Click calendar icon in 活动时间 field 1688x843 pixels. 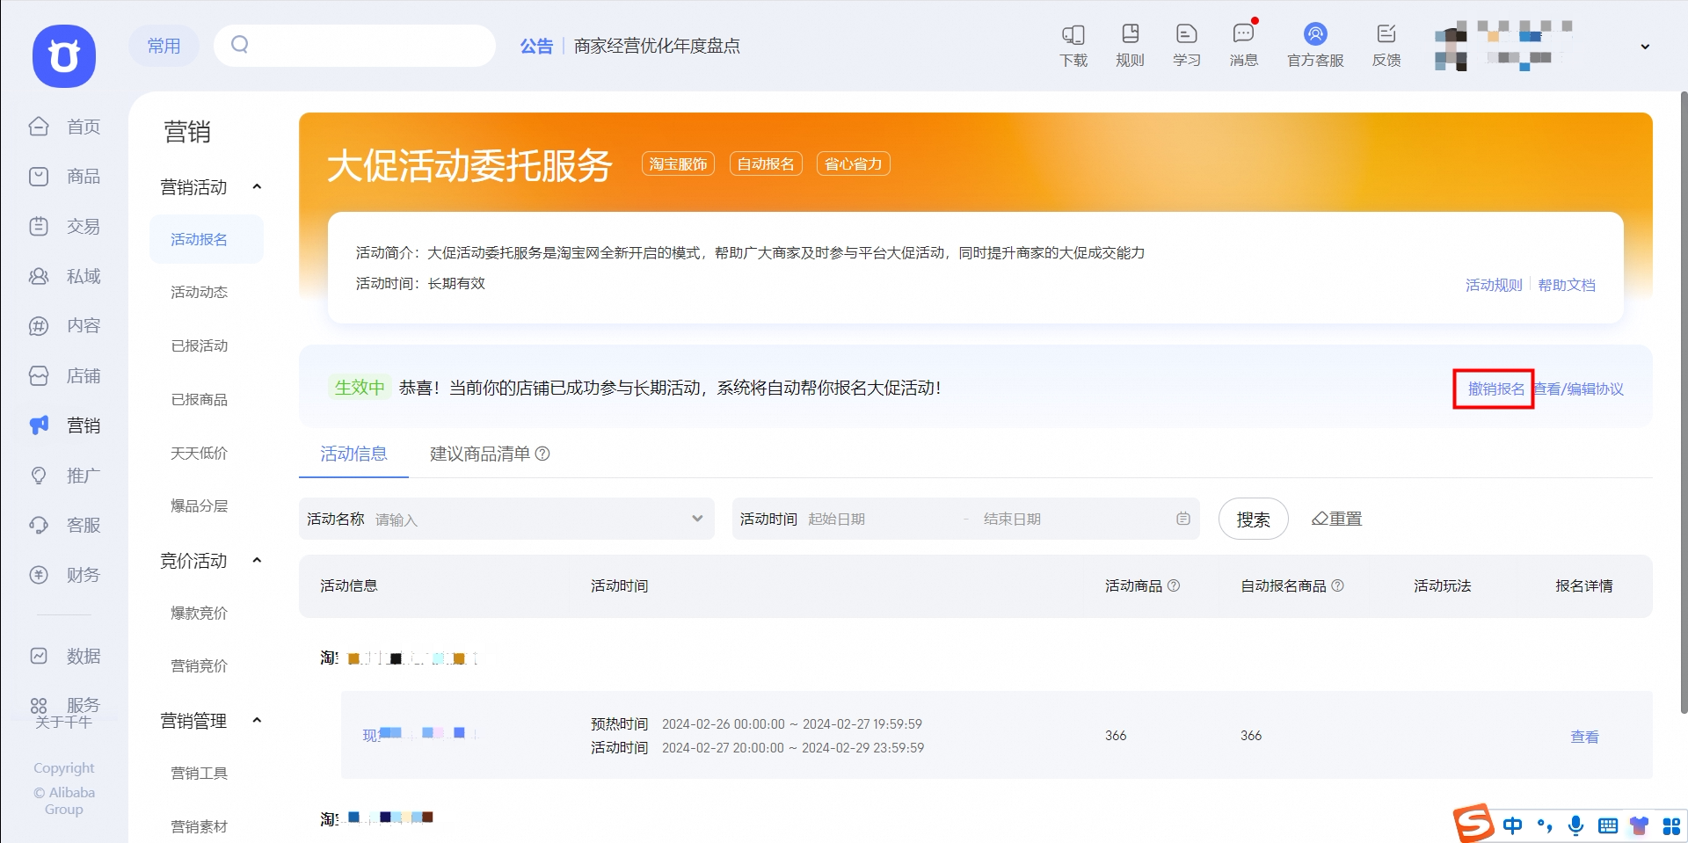1183,519
